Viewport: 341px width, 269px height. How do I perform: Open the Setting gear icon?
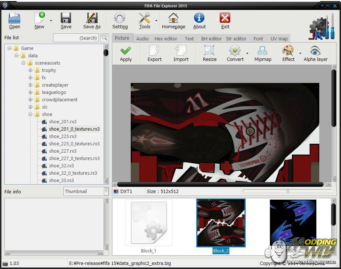click(120, 18)
